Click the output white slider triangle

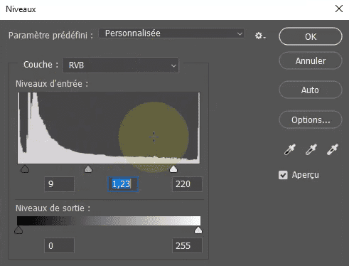(x=198, y=230)
